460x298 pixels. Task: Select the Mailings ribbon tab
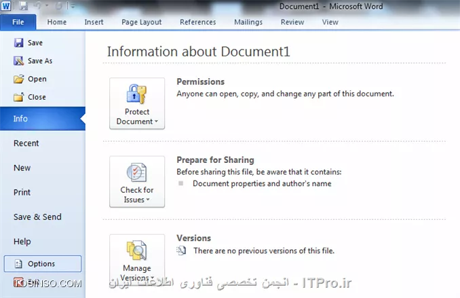[x=248, y=22]
